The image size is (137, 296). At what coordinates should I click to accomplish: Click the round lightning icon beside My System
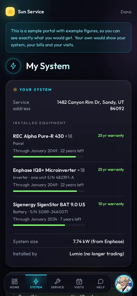click(x=13, y=66)
